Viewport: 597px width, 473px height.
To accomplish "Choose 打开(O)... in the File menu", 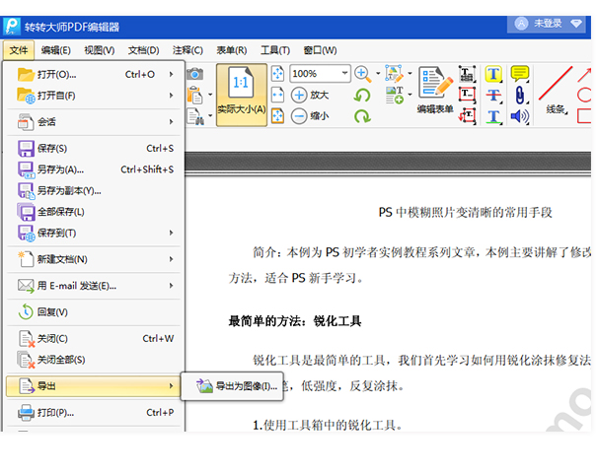I will click(94, 74).
